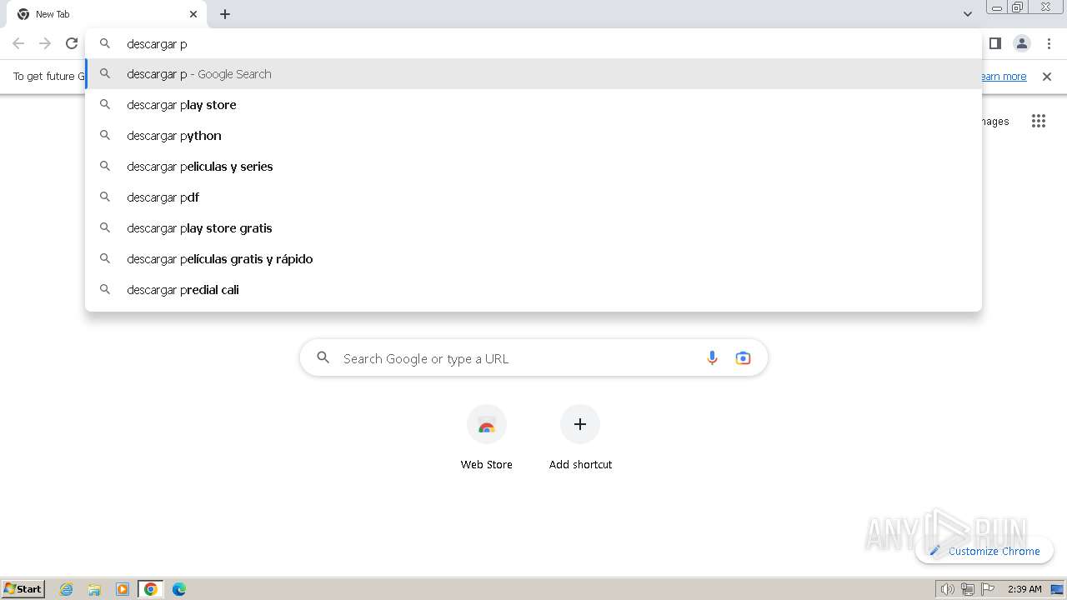Open the tab search dropdown arrow
This screenshot has height=600, width=1067.
pos(967,14)
